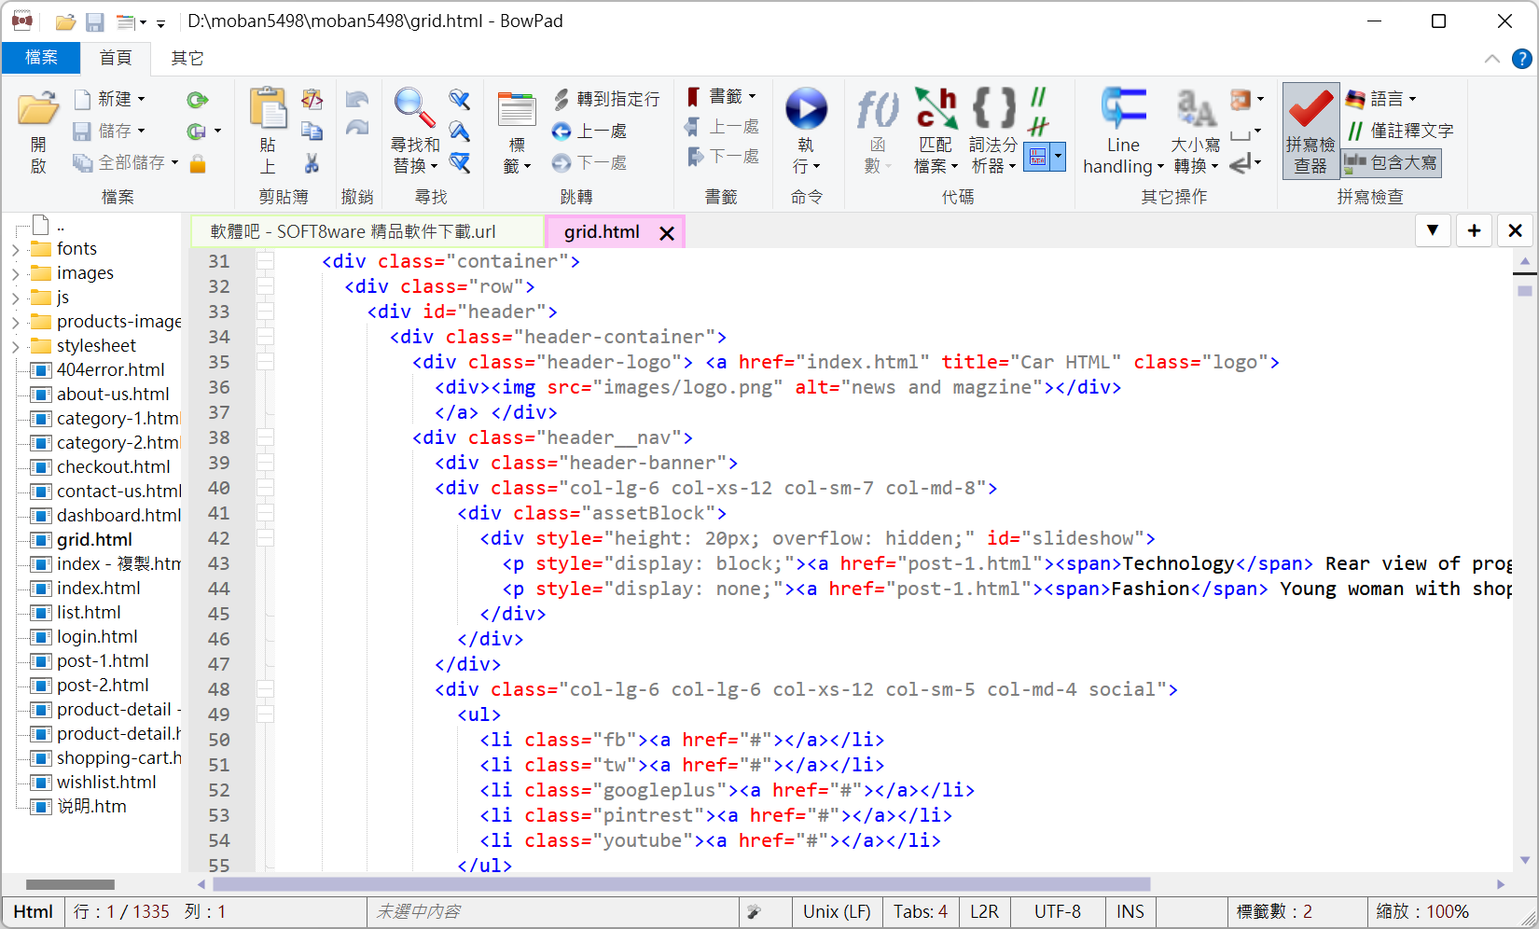Click the orange lock icon
Viewport: 1539px width, 929px height.
(x=197, y=164)
